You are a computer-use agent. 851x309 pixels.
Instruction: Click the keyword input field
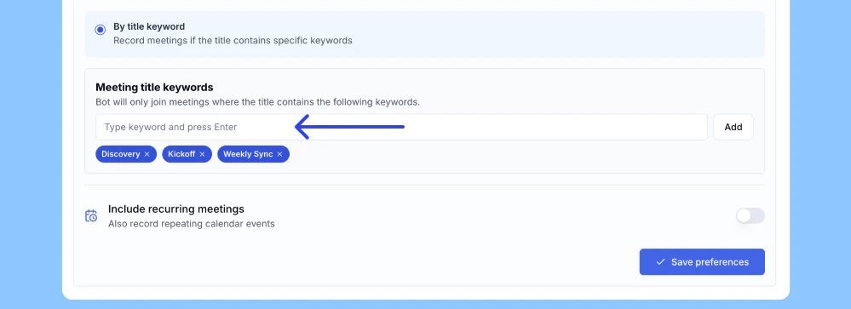[x=401, y=127]
